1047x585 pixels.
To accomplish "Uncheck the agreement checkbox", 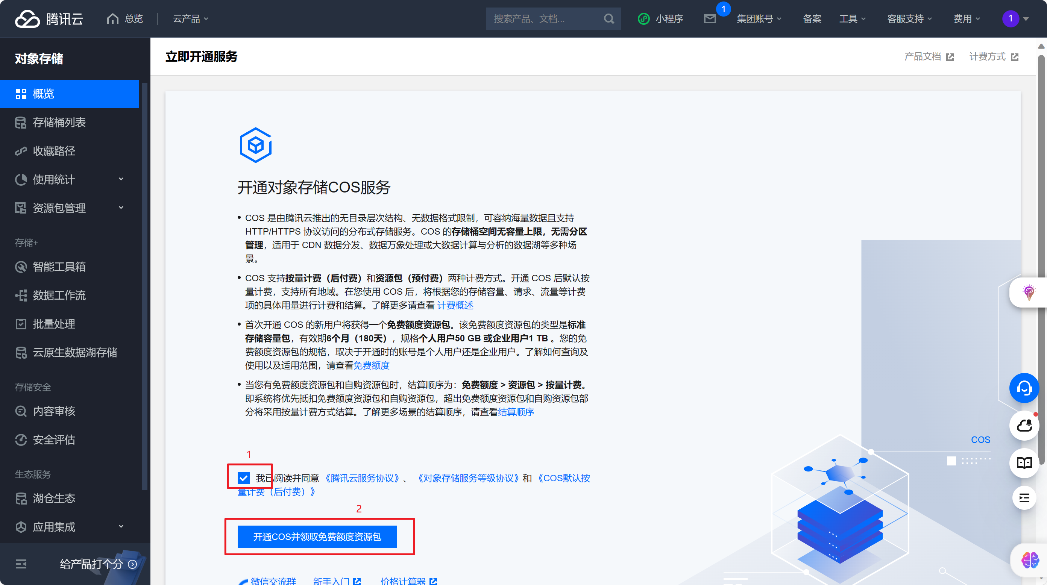I will (x=243, y=478).
